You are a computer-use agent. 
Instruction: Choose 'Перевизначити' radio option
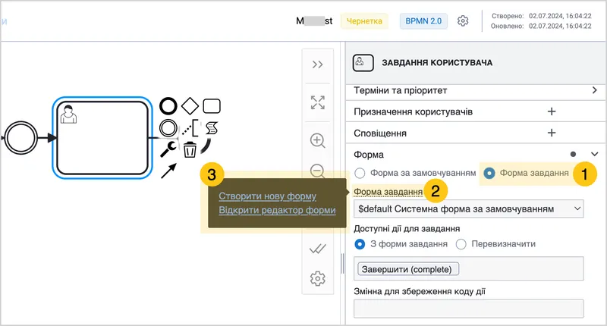pyautogui.click(x=461, y=244)
